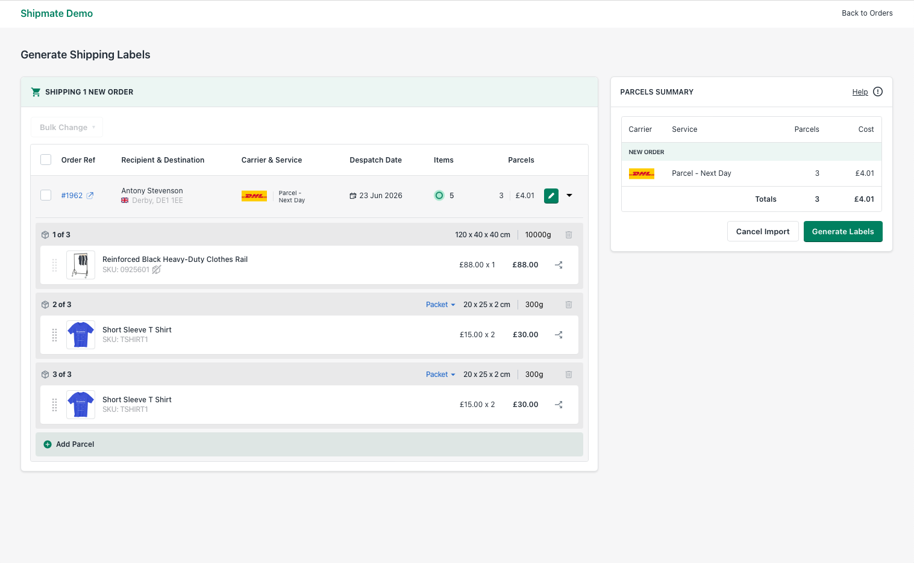Image resolution: width=914 pixels, height=563 pixels.
Task: Delete parcel 1 of 3 using the trash icon
Action: 569,235
